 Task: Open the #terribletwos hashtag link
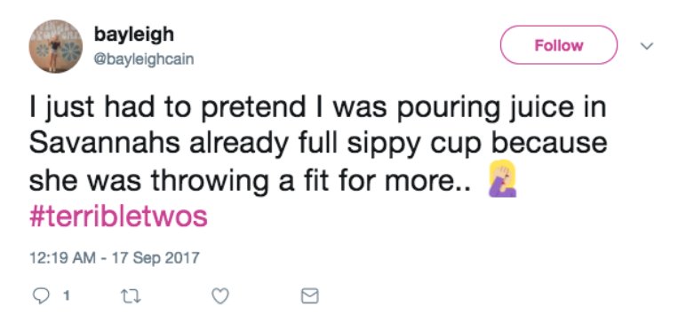pyautogui.click(x=118, y=216)
